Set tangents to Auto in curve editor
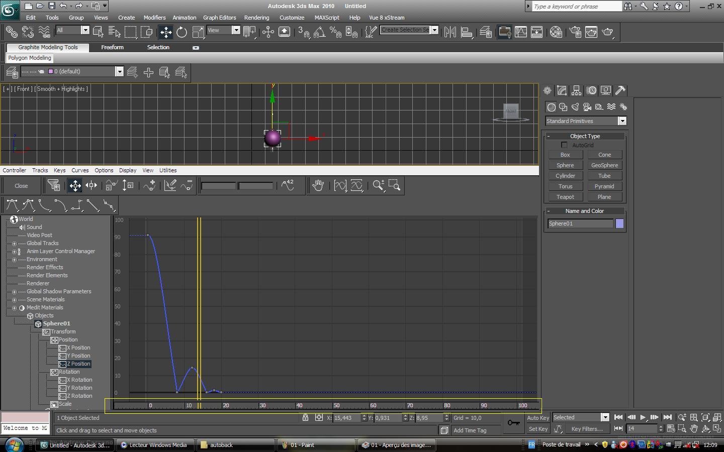The width and height of the screenshot is (724, 452). pyautogui.click(x=12, y=205)
